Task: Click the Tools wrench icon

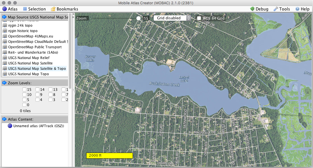Action: (276, 9)
